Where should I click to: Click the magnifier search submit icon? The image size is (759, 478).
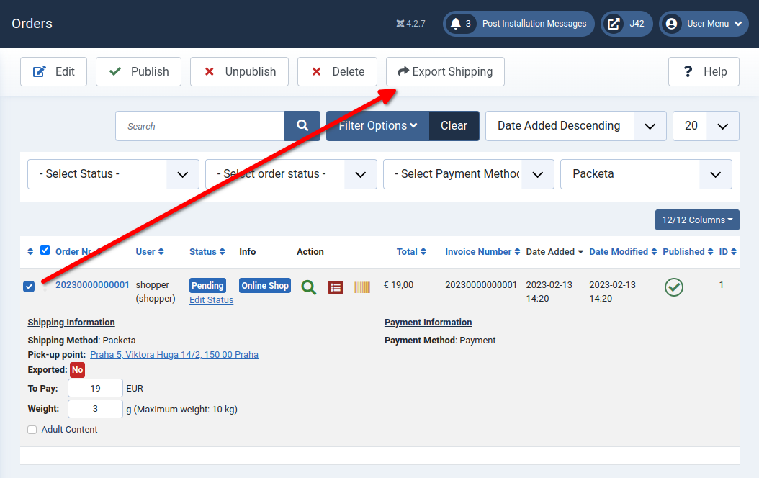(x=302, y=126)
